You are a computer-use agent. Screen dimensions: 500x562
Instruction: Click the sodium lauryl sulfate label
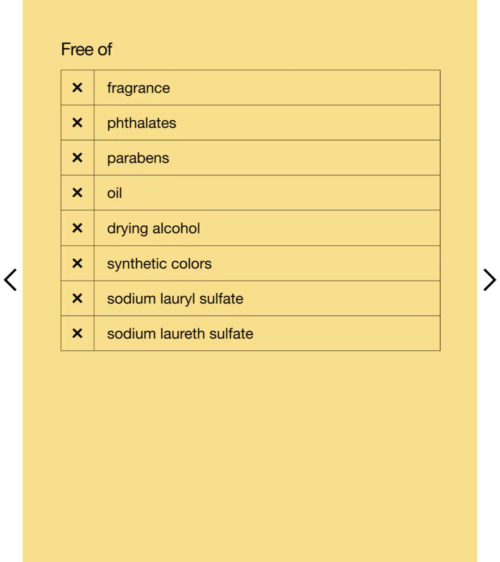click(x=175, y=299)
